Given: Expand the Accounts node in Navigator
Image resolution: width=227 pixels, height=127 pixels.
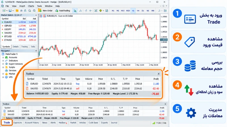Looking at the screenshot, I should [x=3, y=57].
